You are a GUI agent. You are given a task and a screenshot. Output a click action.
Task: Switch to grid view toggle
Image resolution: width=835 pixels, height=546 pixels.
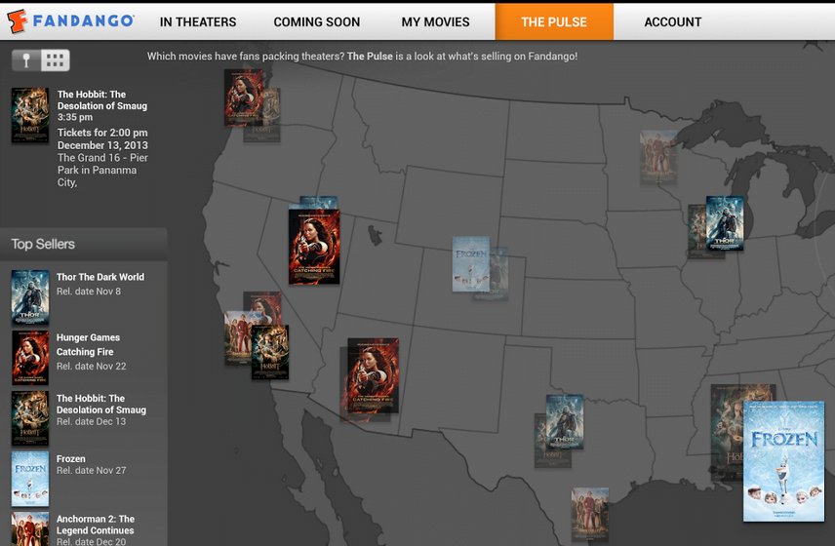pos(56,60)
